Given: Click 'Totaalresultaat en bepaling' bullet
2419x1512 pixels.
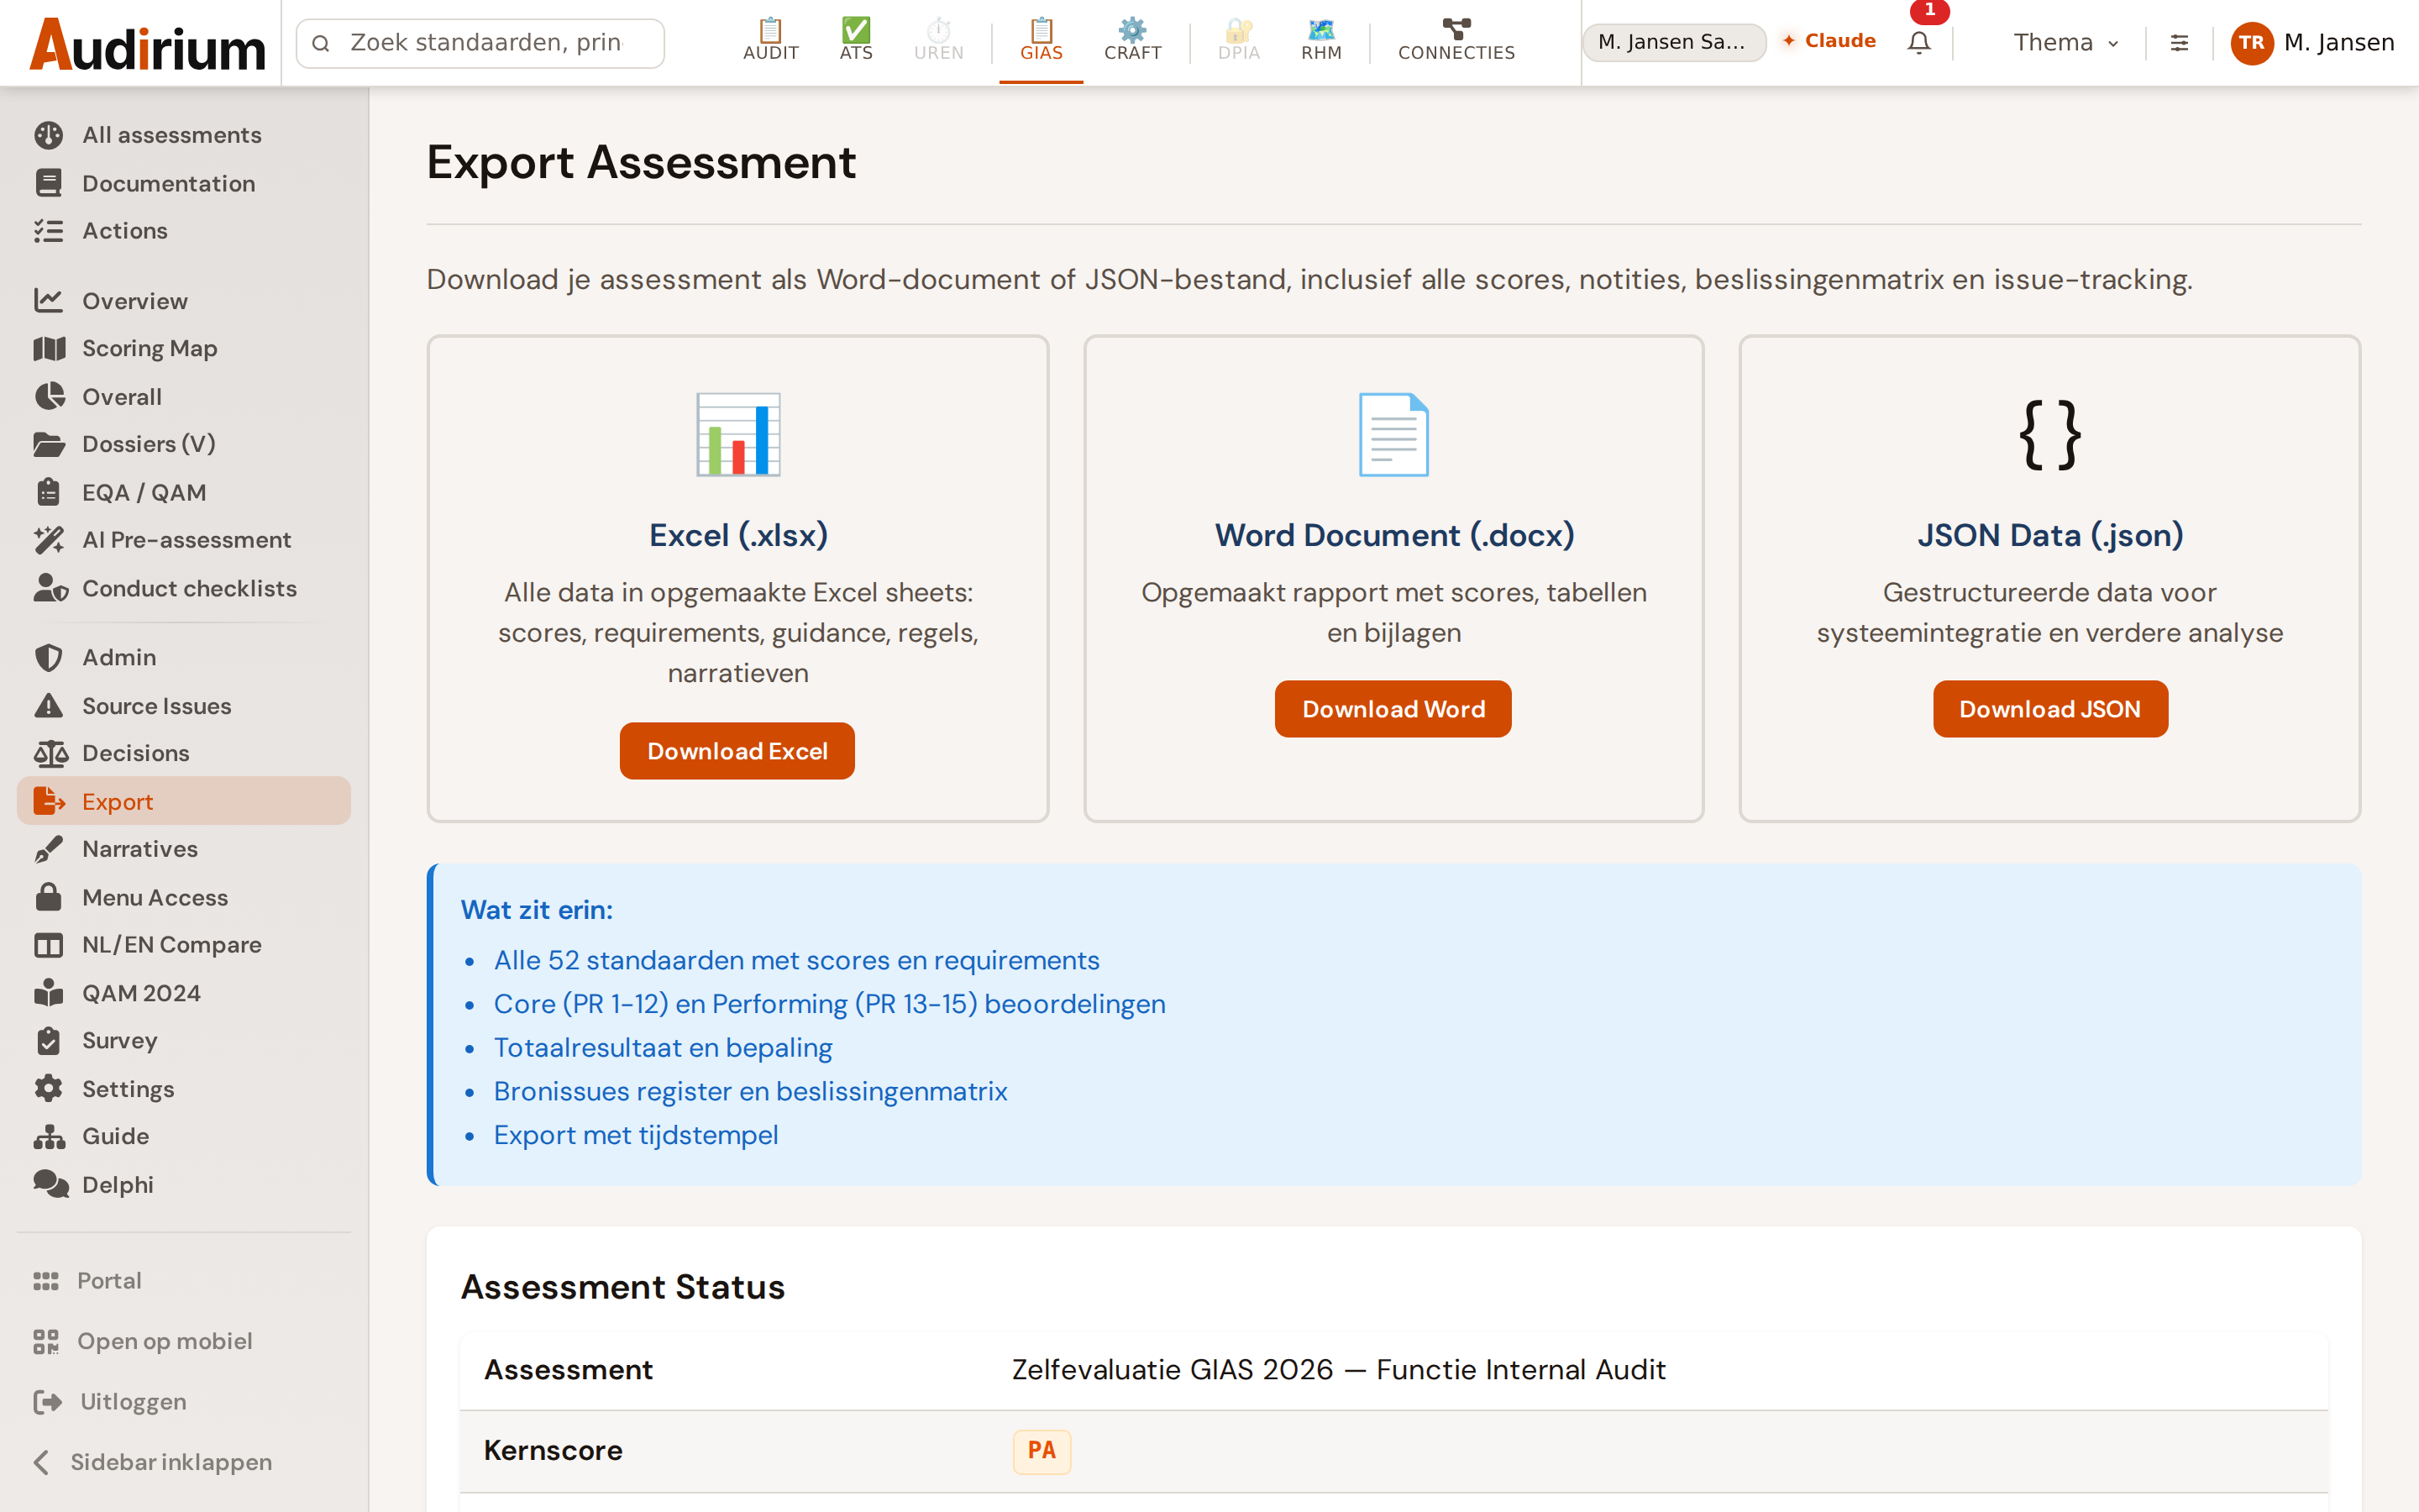Looking at the screenshot, I should (x=663, y=1048).
